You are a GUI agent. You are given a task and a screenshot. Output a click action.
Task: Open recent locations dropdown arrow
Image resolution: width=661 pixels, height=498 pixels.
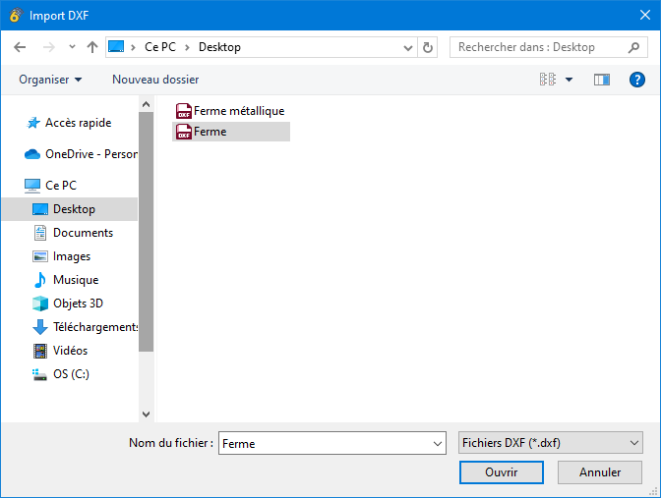click(x=72, y=47)
